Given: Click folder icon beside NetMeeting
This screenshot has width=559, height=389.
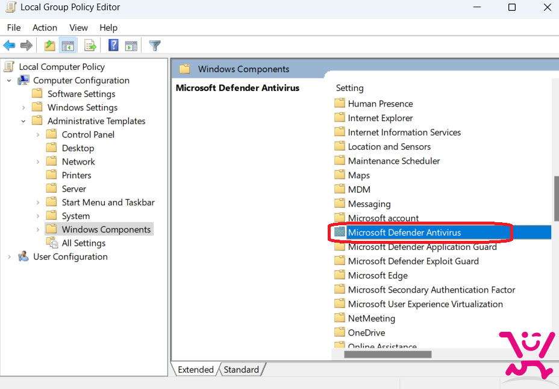Looking at the screenshot, I should 340,318.
